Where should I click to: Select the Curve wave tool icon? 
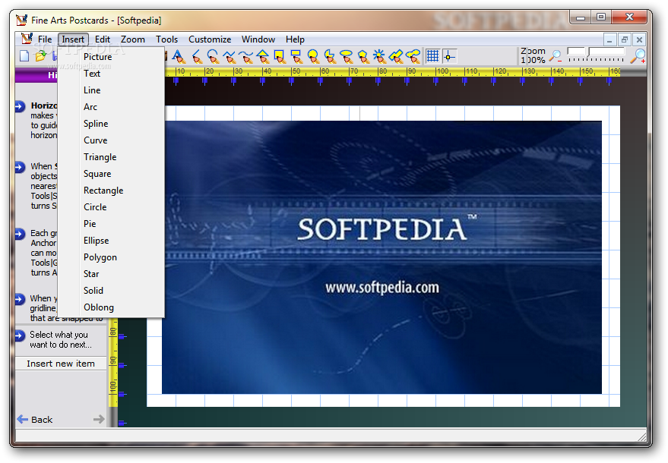[x=245, y=56]
